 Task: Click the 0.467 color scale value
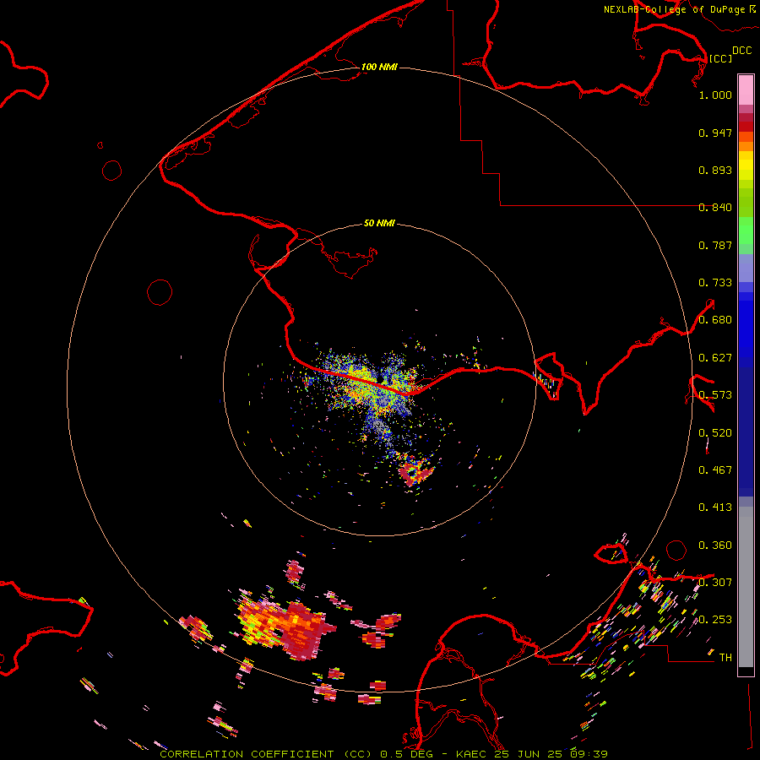[x=715, y=470]
